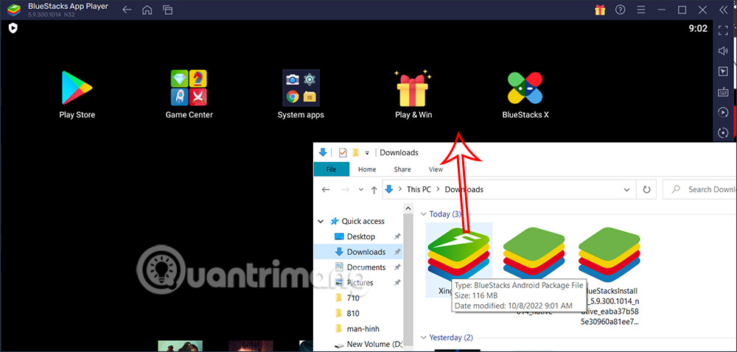737x352 pixels.
Task: Open BlueStacks help question-mark icon
Action: pos(621,10)
